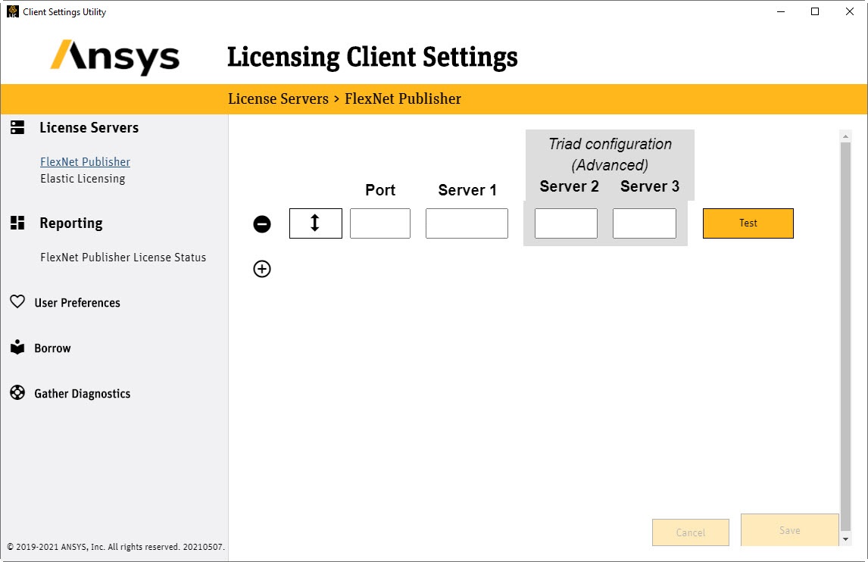Viewport: 868px width, 562px height.
Task: Click the Server 3 triad field
Action: click(x=644, y=223)
